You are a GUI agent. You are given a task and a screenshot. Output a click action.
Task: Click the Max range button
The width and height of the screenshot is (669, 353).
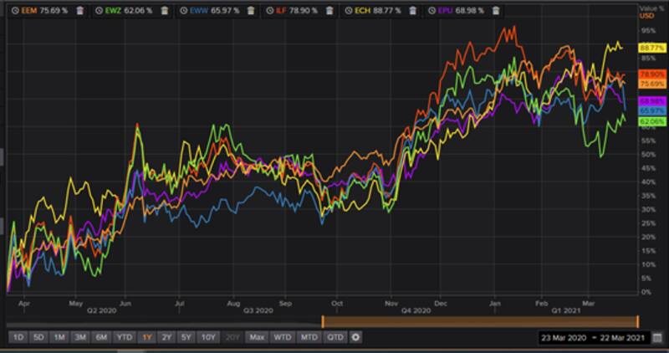click(x=257, y=337)
